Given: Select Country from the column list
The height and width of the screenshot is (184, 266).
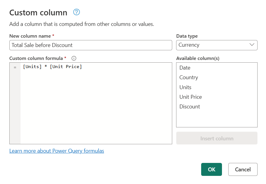Looking at the screenshot, I should point(188,77).
